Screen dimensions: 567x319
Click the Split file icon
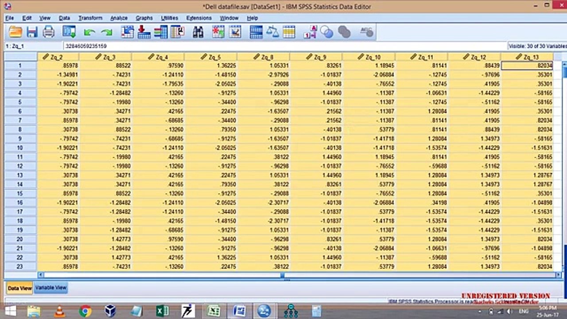[x=256, y=32]
